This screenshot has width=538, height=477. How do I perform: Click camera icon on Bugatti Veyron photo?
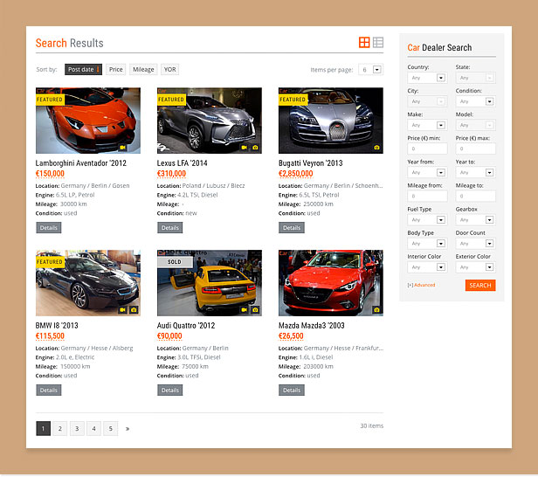pyautogui.click(x=376, y=148)
